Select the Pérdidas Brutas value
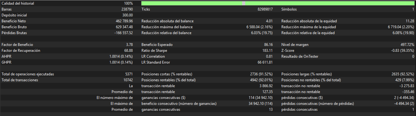Screen dimensions: 416x116 pyautogui.click(x=124, y=33)
